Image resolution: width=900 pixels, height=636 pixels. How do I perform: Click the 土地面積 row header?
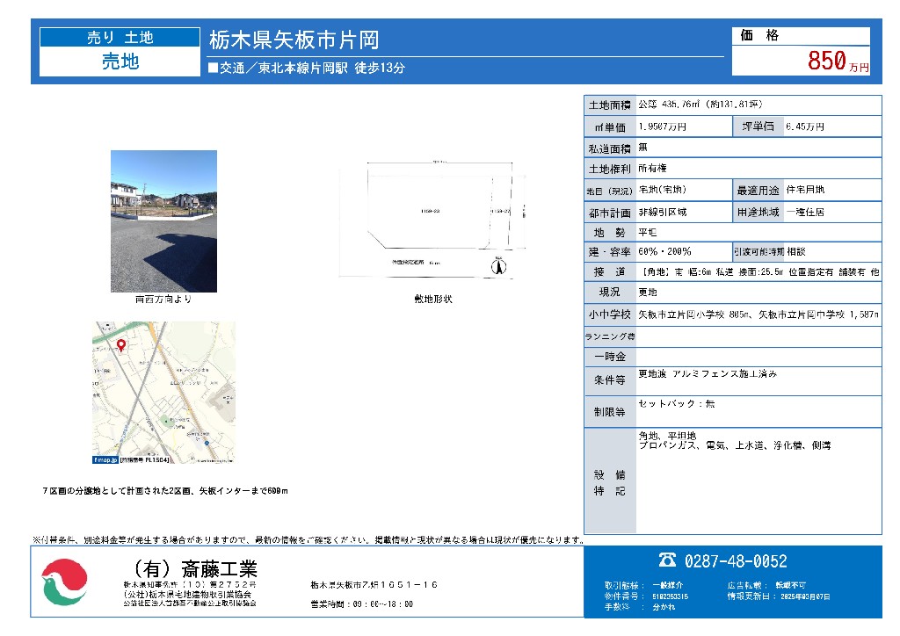pyautogui.click(x=609, y=105)
